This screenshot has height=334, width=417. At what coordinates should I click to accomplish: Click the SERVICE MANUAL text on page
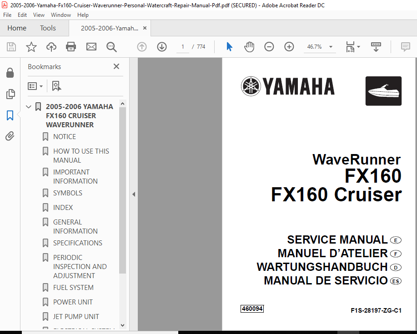[337, 239]
